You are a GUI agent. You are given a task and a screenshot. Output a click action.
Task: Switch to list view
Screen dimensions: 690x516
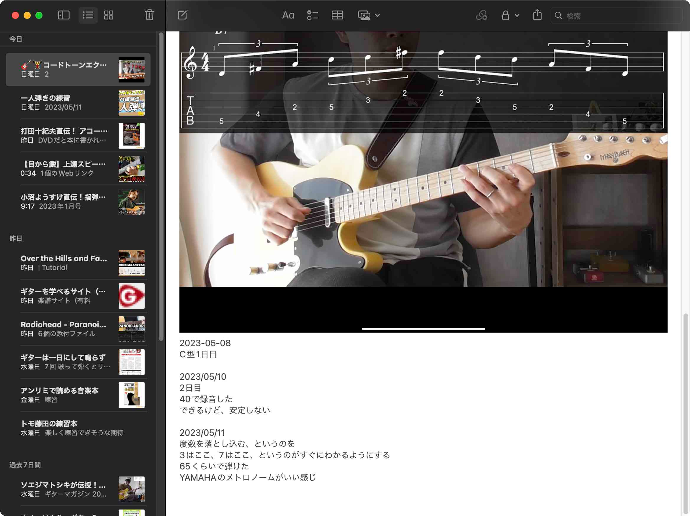88,15
